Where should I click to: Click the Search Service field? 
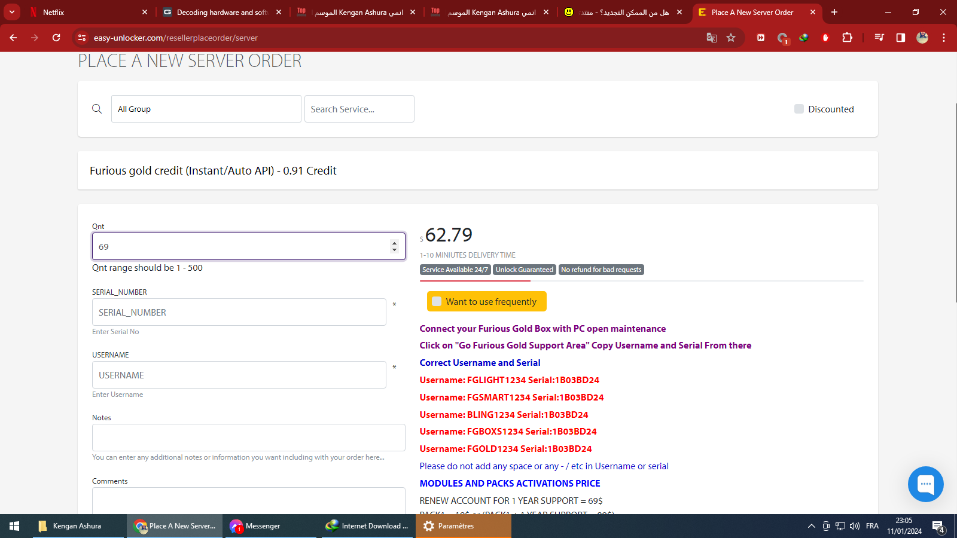(x=359, y=109)
